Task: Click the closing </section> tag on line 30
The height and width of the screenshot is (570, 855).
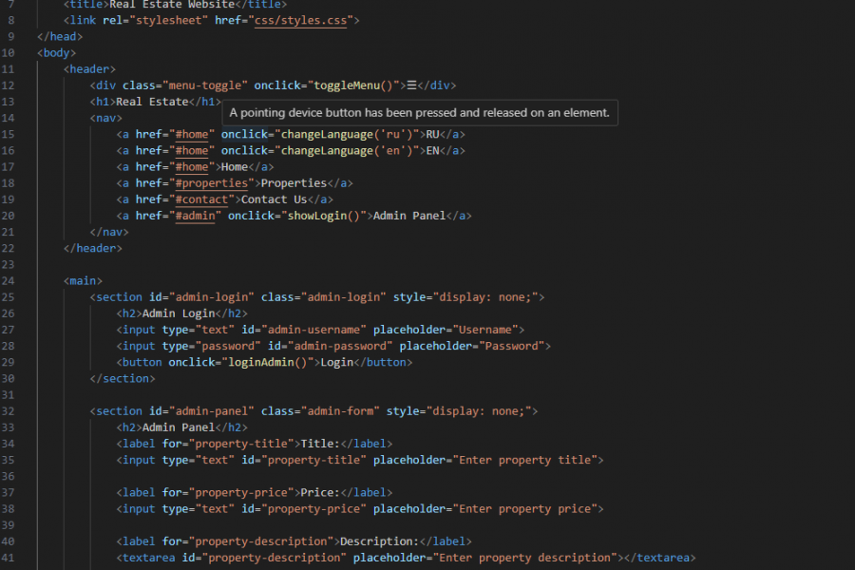Action: pyautogui.click(x=123, y=378)
